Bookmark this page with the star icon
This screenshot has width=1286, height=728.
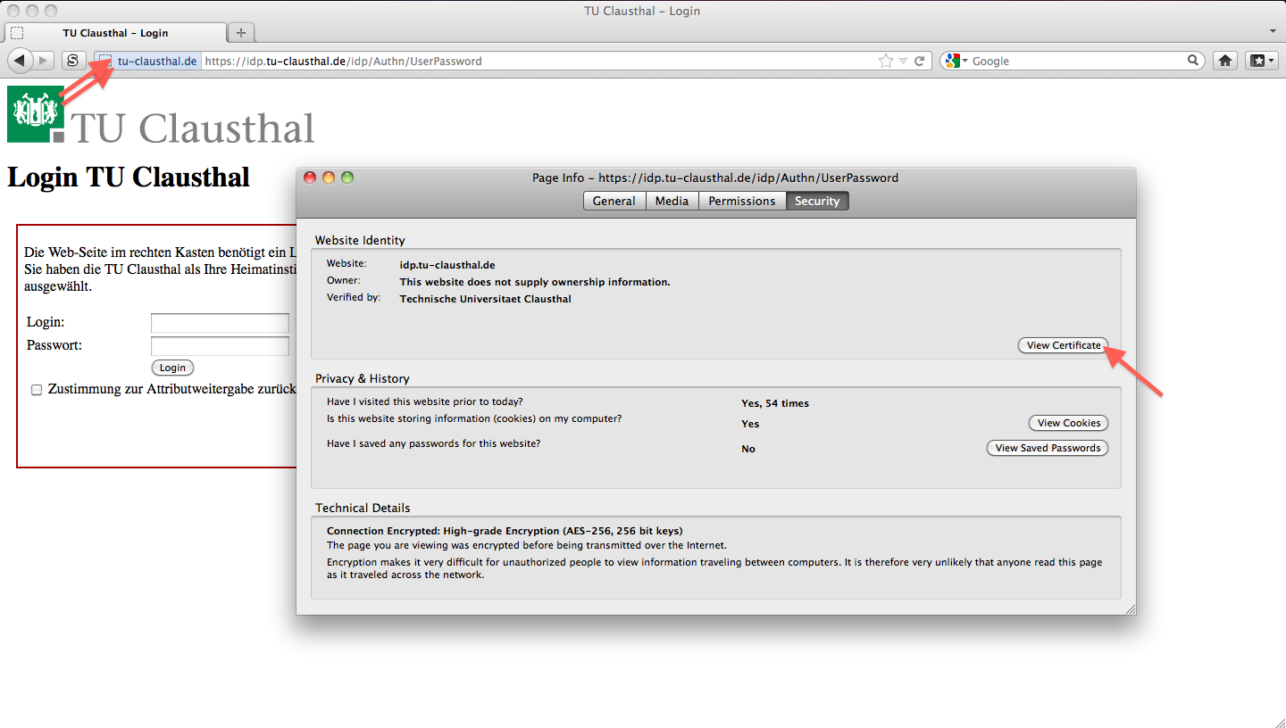[885, 62]
